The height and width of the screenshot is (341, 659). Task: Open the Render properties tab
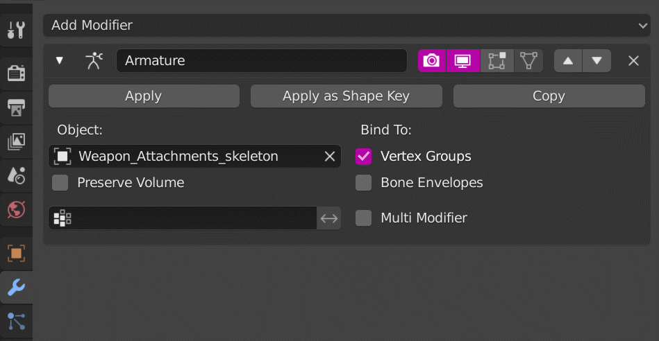click(x=15, y=73)
